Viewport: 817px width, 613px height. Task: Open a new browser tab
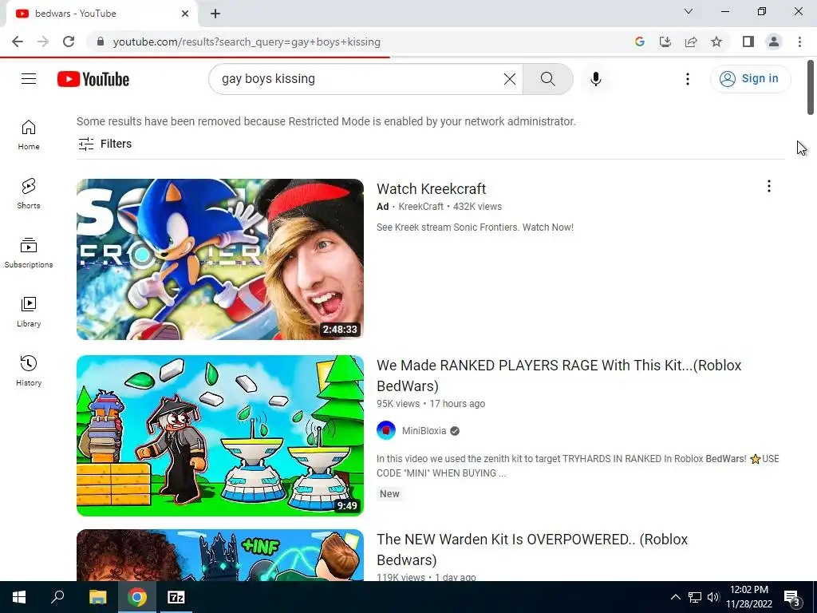click(x=215, y=14)
